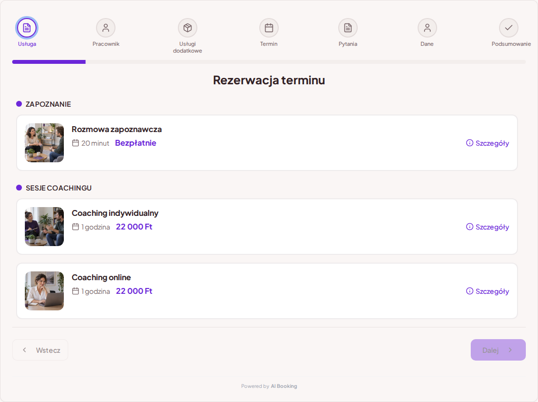Click the Termin step label

[x=269, y=44]
